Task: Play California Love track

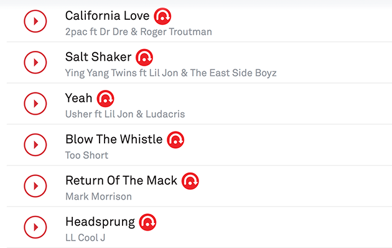Action: coord(35,22)
